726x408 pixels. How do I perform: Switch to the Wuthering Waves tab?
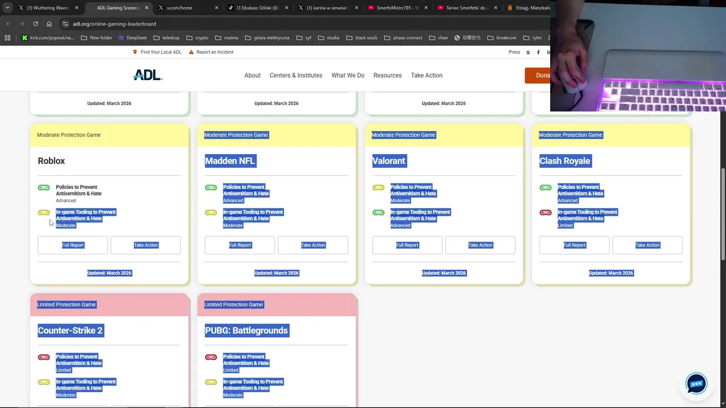[47, 8]
